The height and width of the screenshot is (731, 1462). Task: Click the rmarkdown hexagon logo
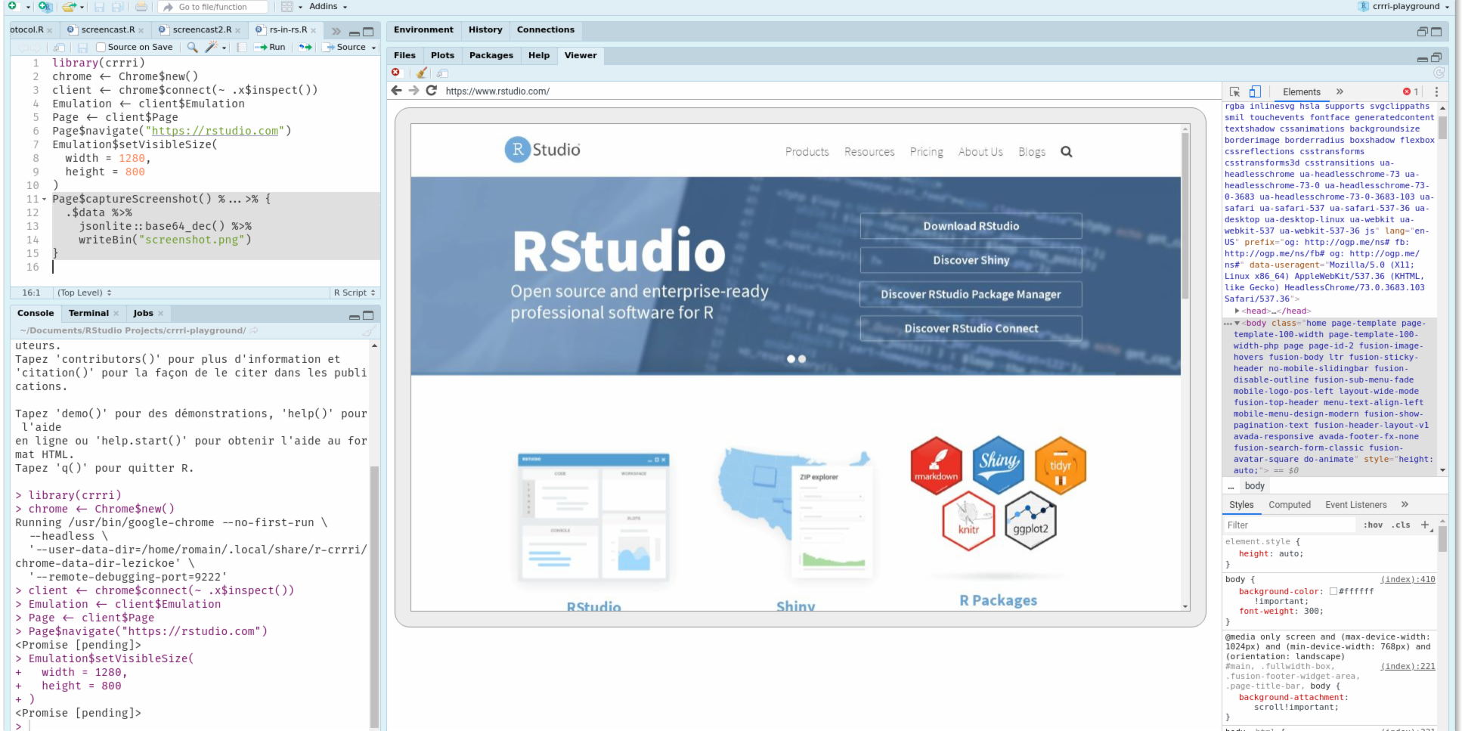[x=937, y=466]
